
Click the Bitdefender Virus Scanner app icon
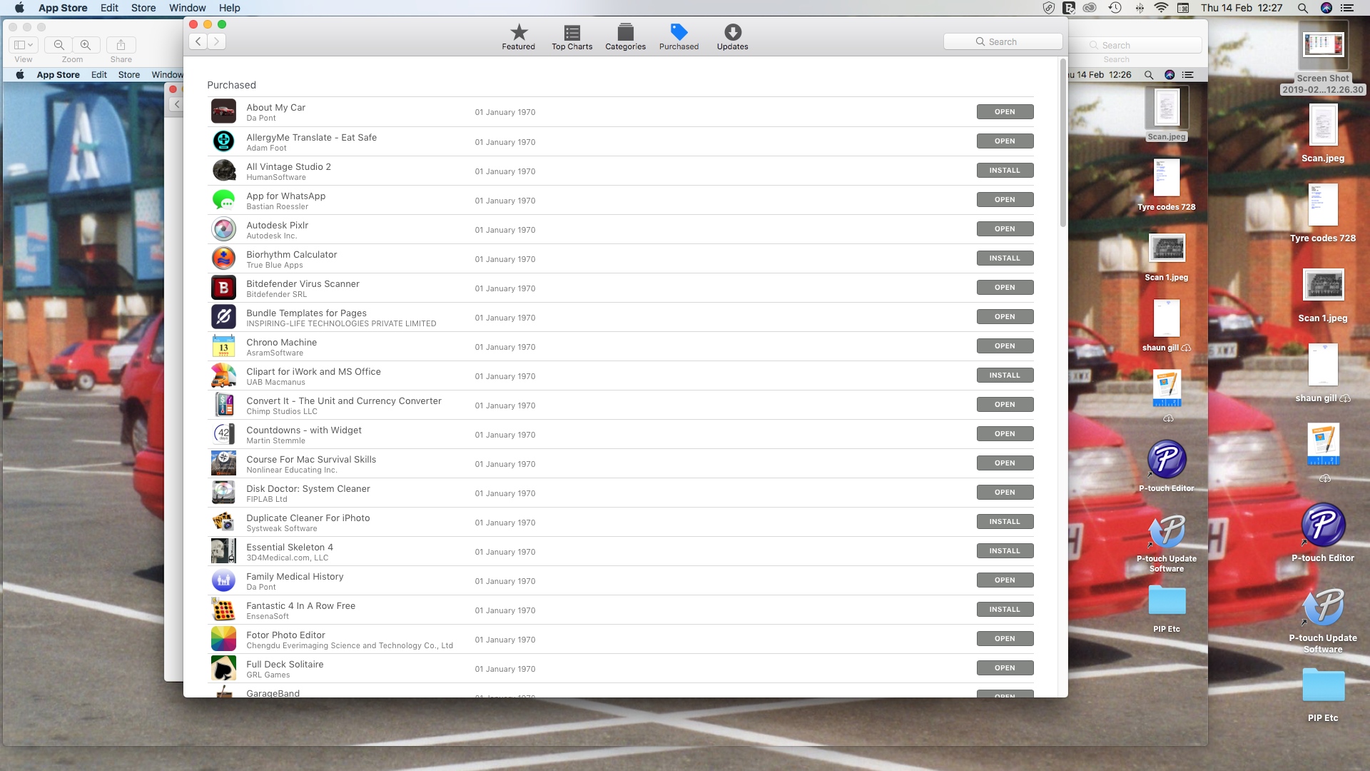pos(223,288)
